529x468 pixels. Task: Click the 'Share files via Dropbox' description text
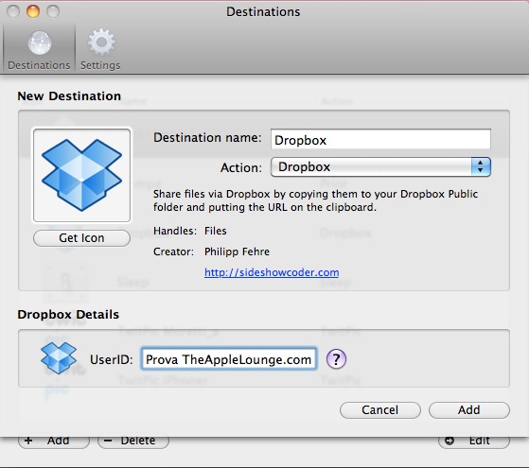point(315,200)
